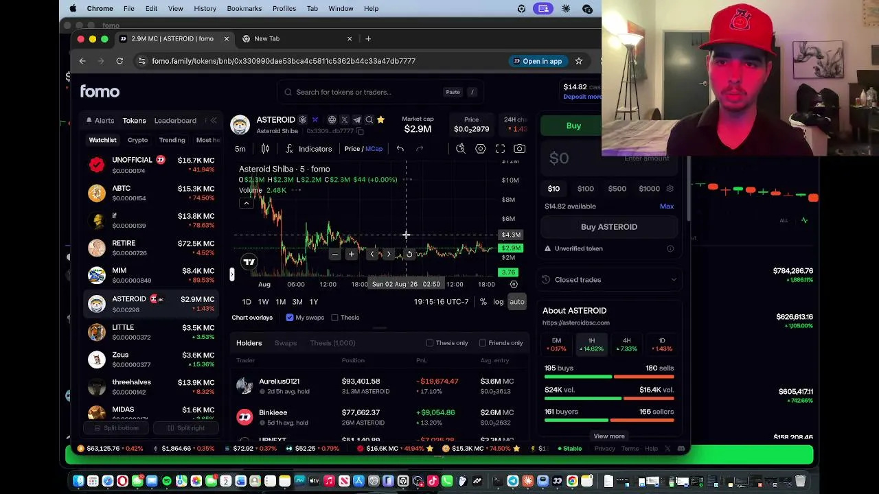Toggle the yellow favorite star for ASTEROID
The height and width of the screenshot is (494, 879).
pyautogui.click(x=380, y=120)
